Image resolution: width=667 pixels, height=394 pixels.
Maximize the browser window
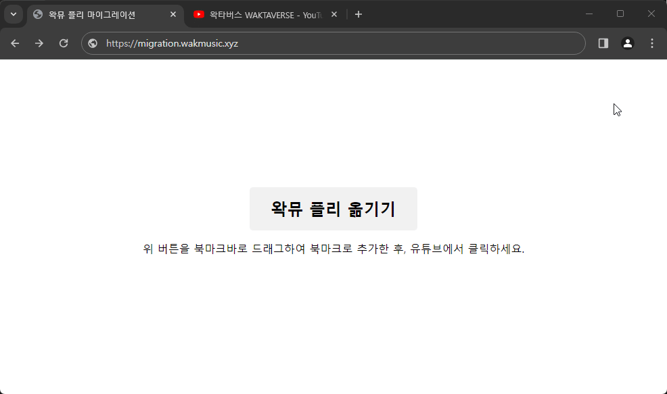click(620, 14)
